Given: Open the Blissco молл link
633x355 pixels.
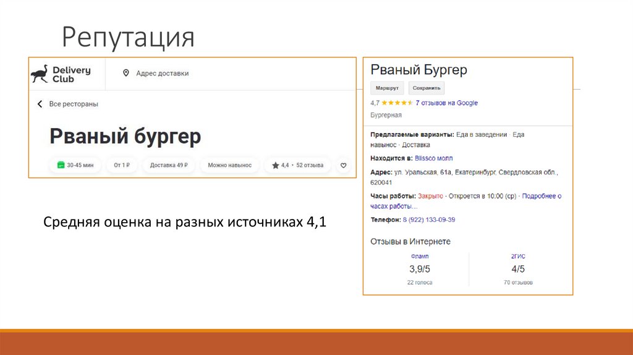Looking at the screenshot, I should tap(433, 158).
